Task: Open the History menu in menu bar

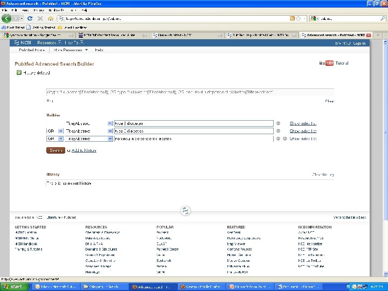Action: tap(39, 10)
